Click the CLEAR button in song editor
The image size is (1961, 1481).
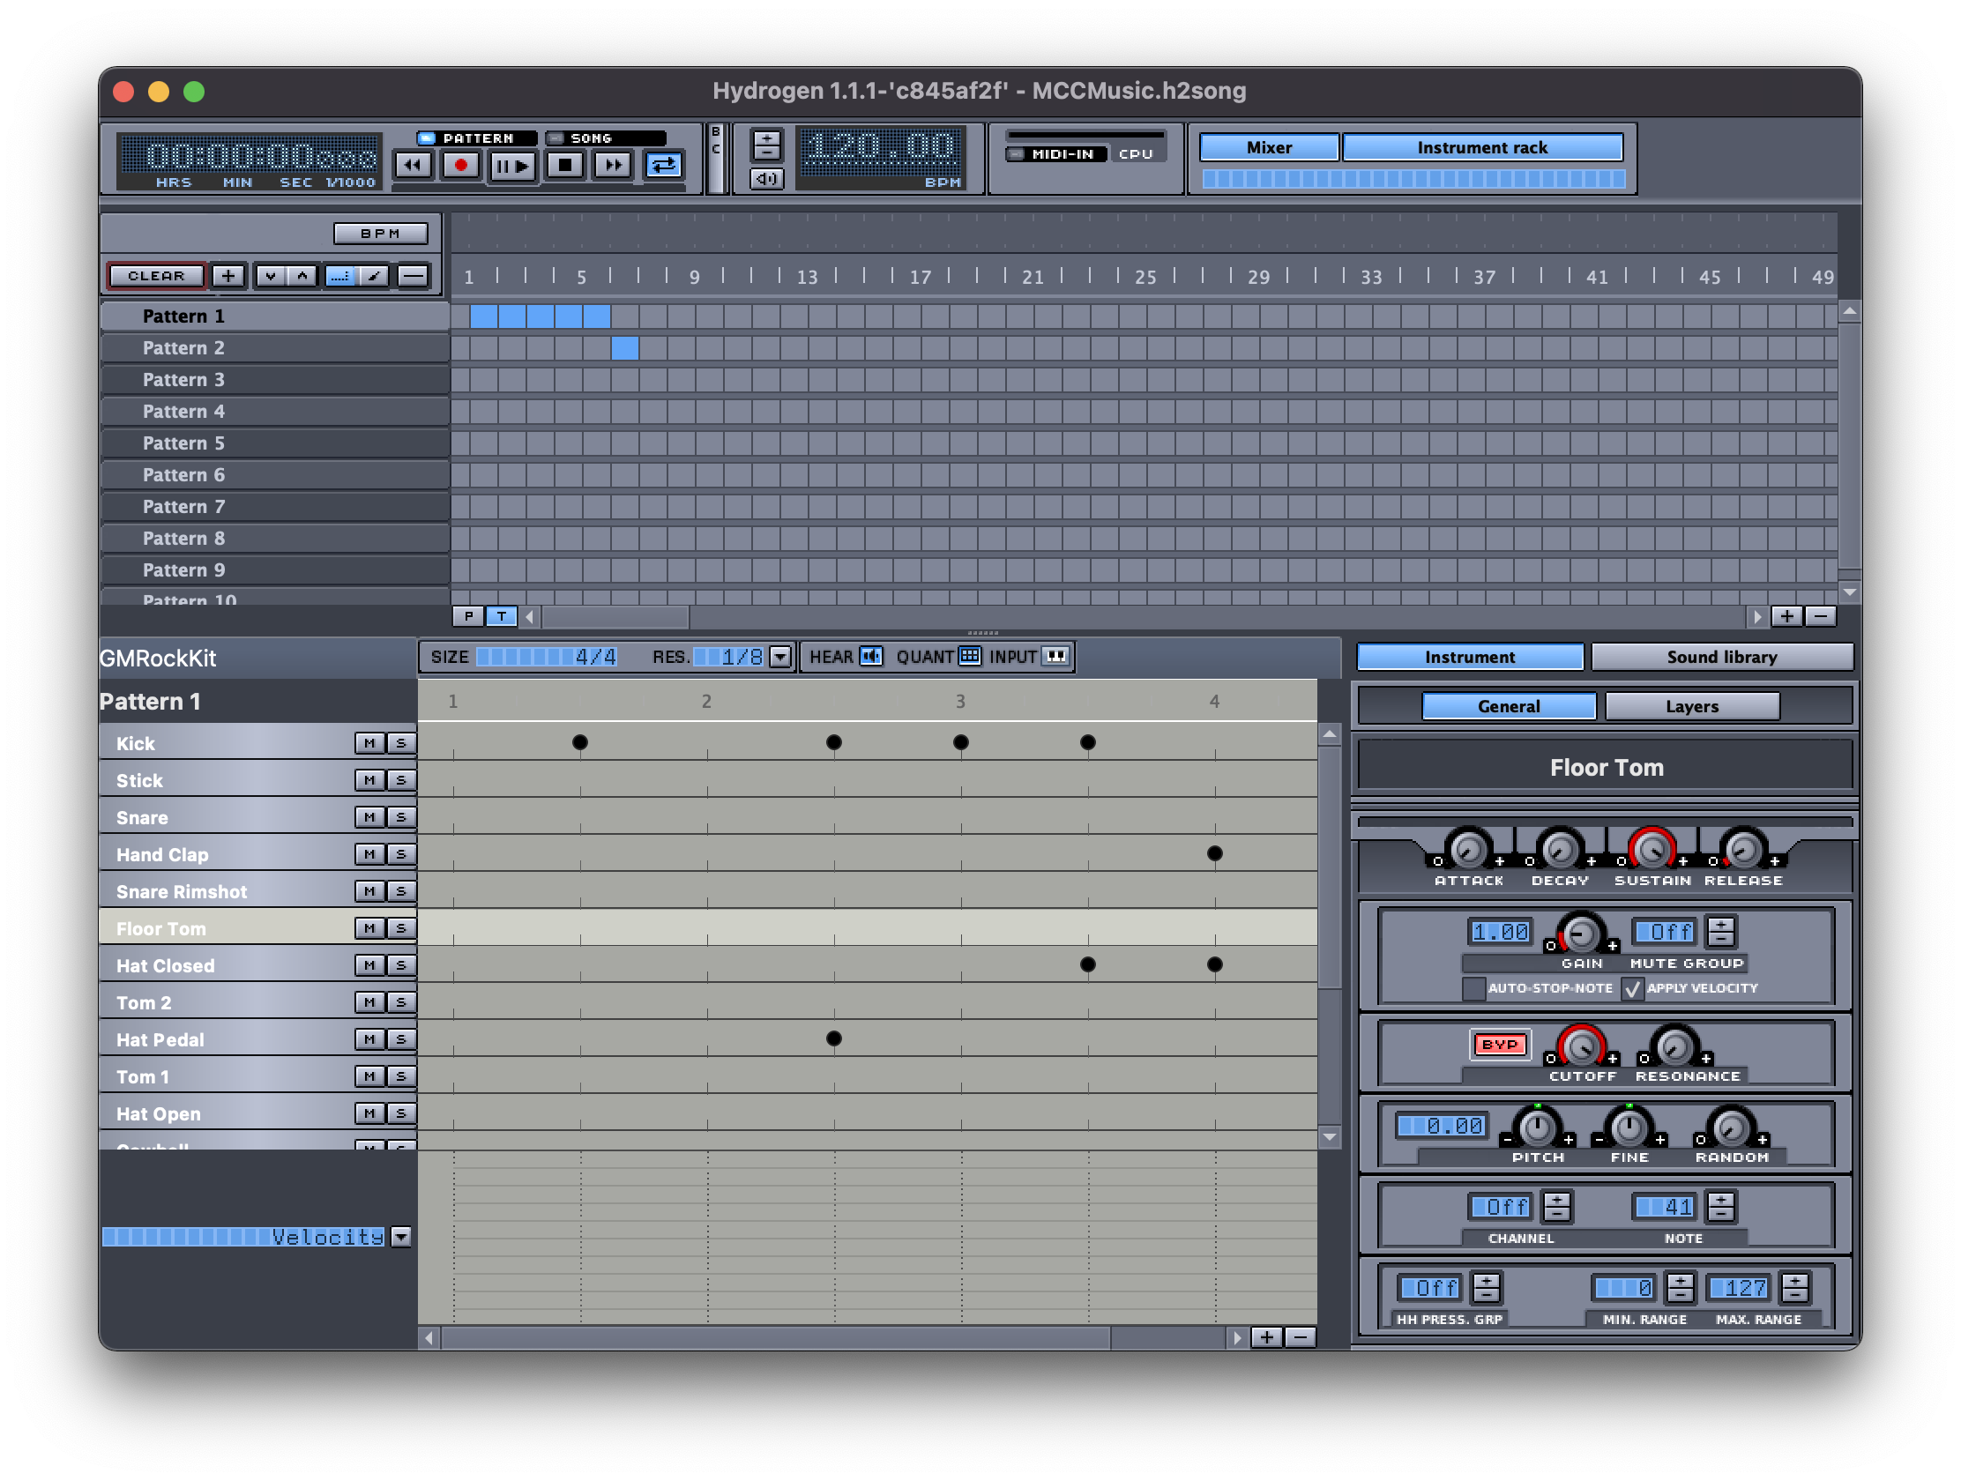[156, 275]
